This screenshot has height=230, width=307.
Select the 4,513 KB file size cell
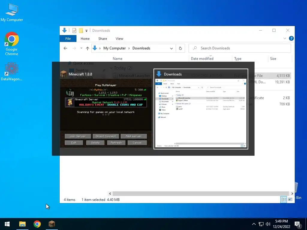(x=283, y=76)
